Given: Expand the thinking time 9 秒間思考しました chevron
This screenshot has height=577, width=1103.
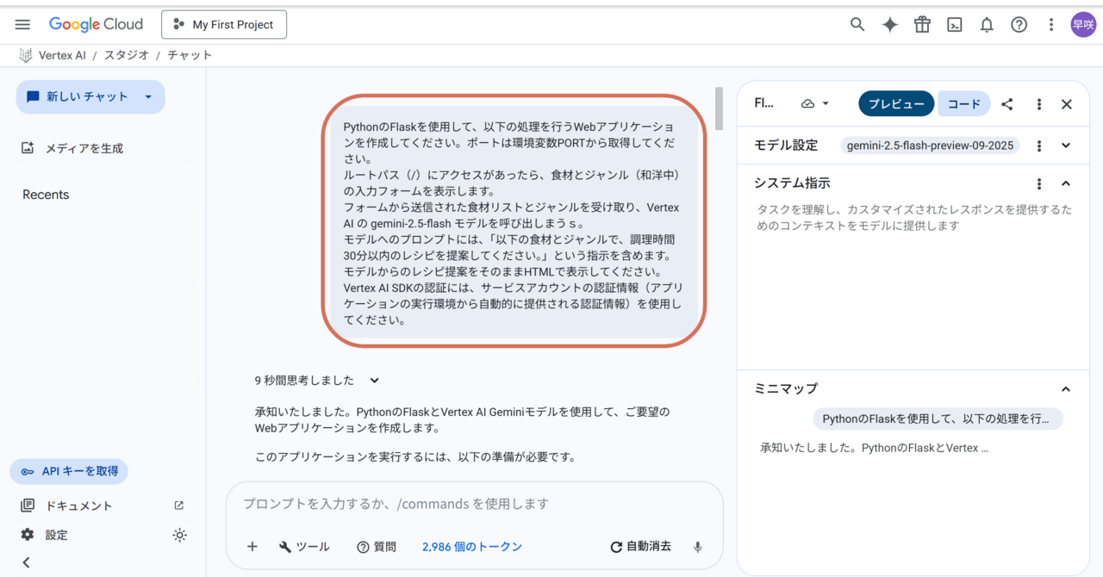Looking at the screenshot, I should (374, 381).
